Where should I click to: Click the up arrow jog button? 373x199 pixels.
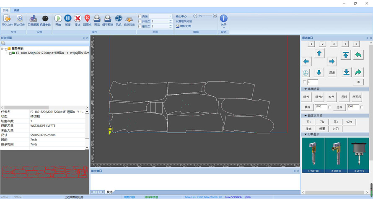(319, 53)
